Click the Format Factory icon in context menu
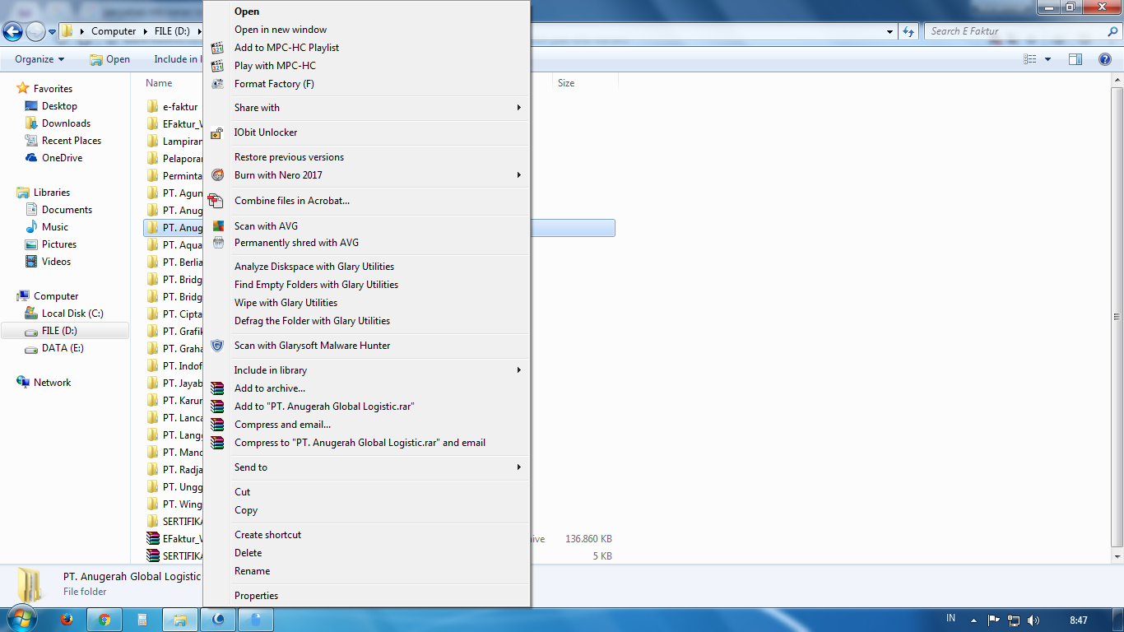 (217, 84)
